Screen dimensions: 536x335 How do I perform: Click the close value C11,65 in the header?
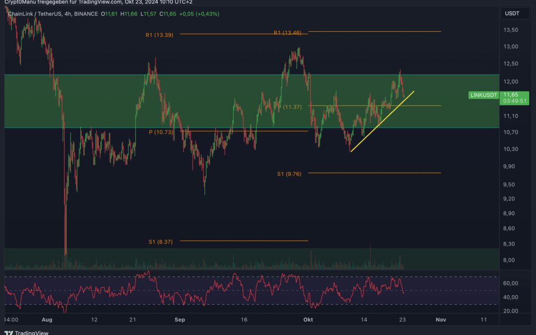(x=168, y=14)
